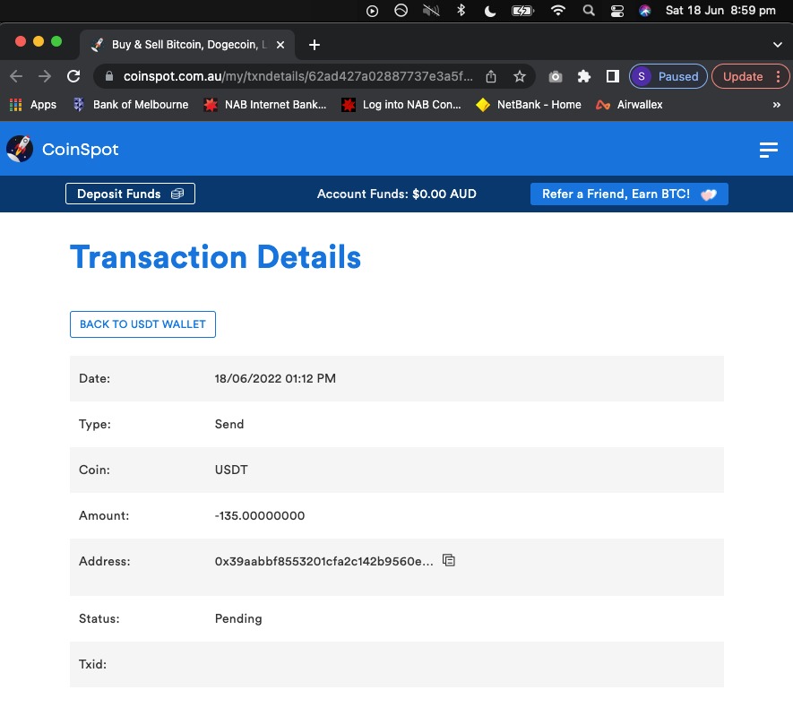Click the coinspot.com.au address bar

[297, 76]
